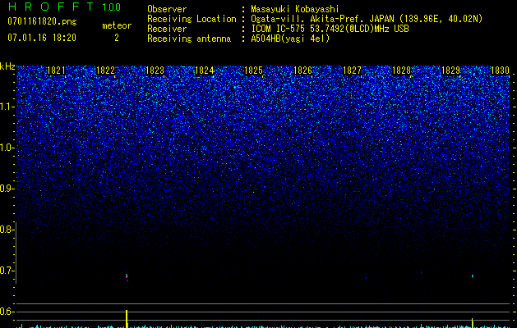Click the kHz axis unit label
Screen dimensions: 517x328
tap(7, 66)
